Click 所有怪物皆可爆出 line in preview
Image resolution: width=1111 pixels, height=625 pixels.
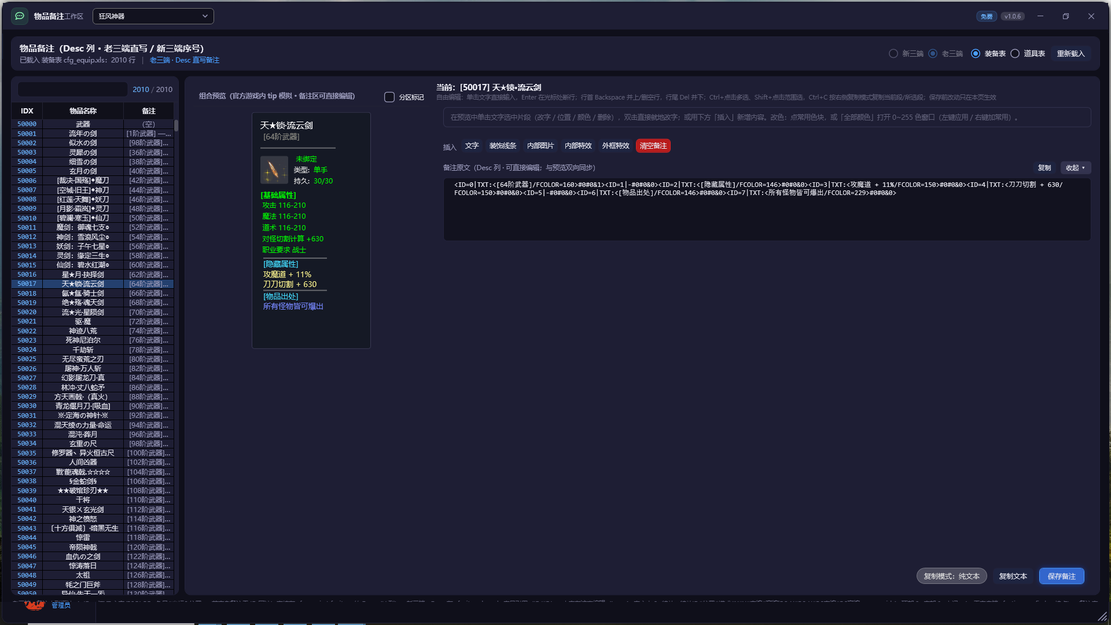click(293, 306)
